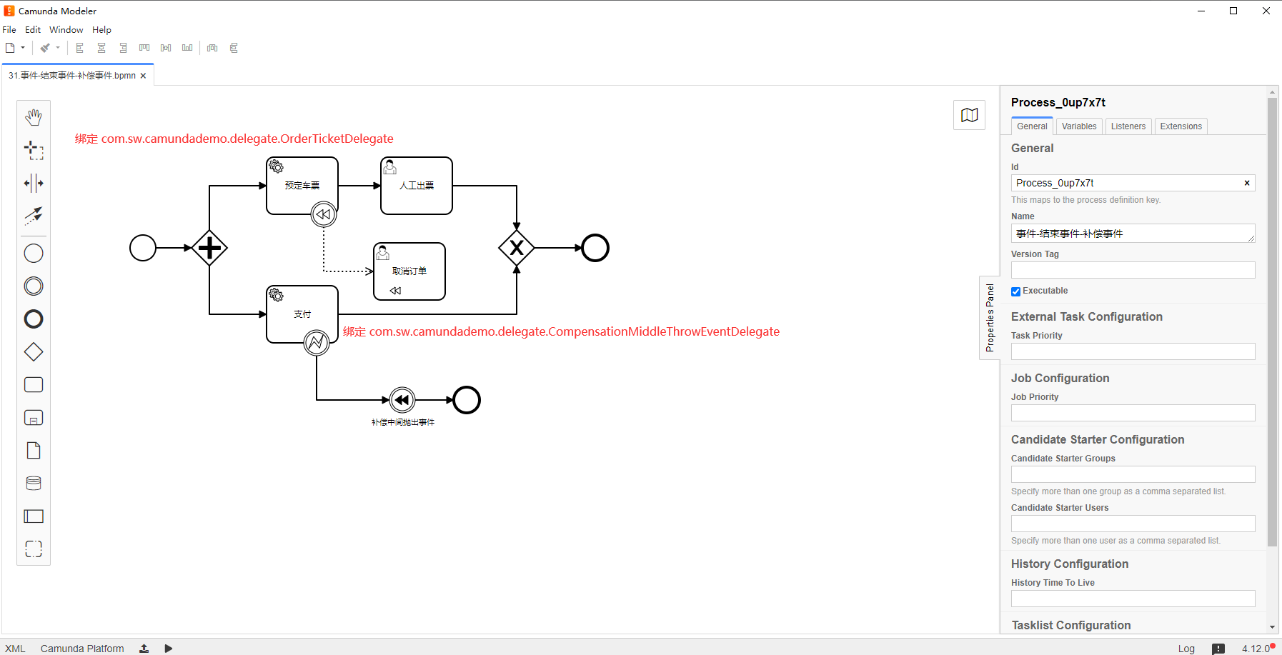This screenshot has width=1282, height=655.
Task: Select the General properties tab
Action: (1032, 126)
